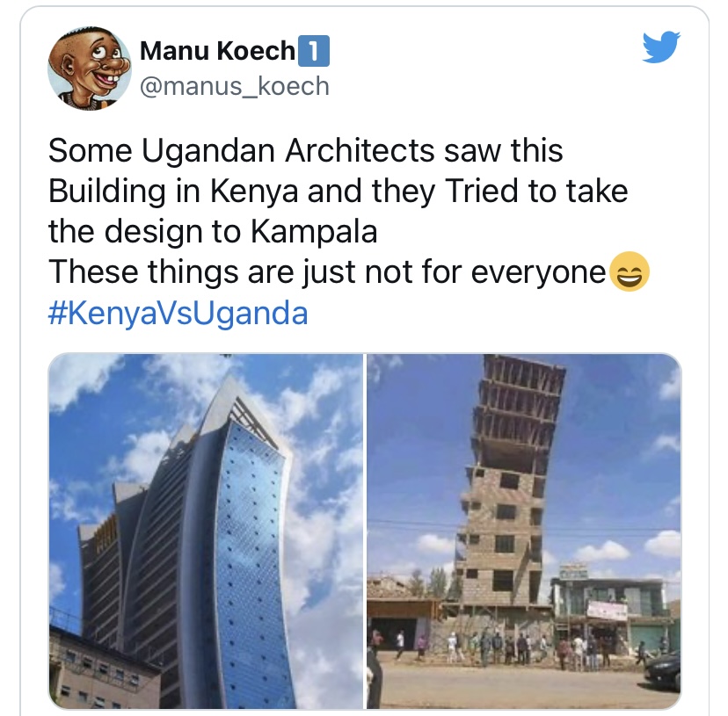This screenshot has width=728, height=716.
Task: Open the #KenyaVsUganda hashtag
Action: 178,313
